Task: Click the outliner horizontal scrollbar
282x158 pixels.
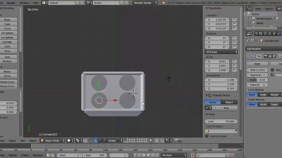Action: click(x=261, y=28)
